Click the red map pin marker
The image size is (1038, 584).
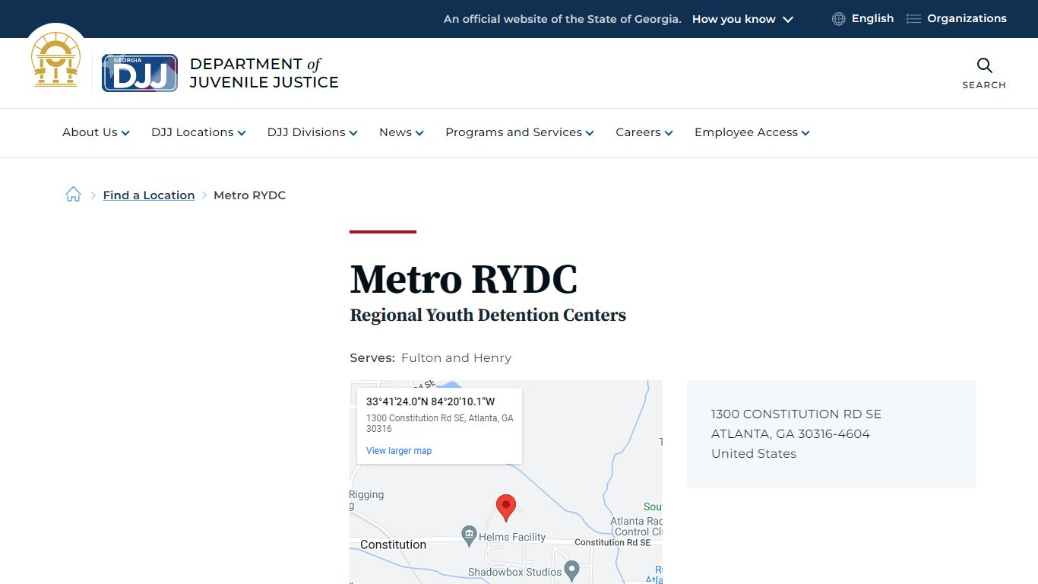[506, 508]
